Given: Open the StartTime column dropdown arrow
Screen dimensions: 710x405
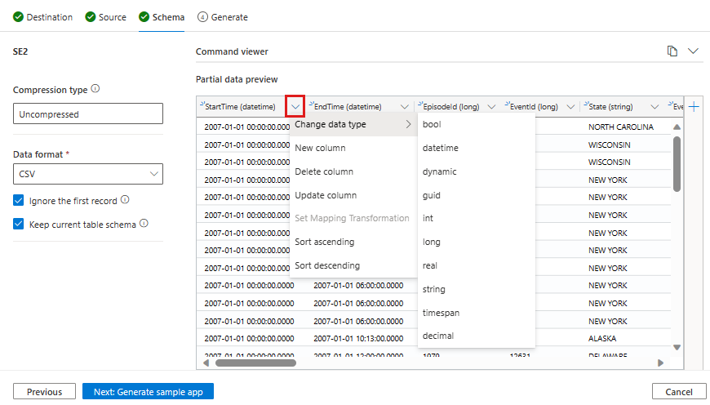Looking at the screenshot, I should [295, 107].
